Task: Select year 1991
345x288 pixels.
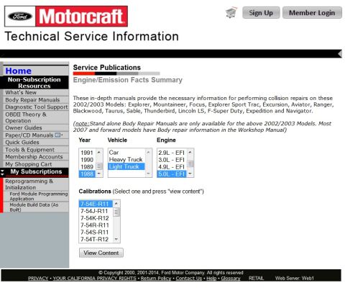Action: click(x=87, y=153)
